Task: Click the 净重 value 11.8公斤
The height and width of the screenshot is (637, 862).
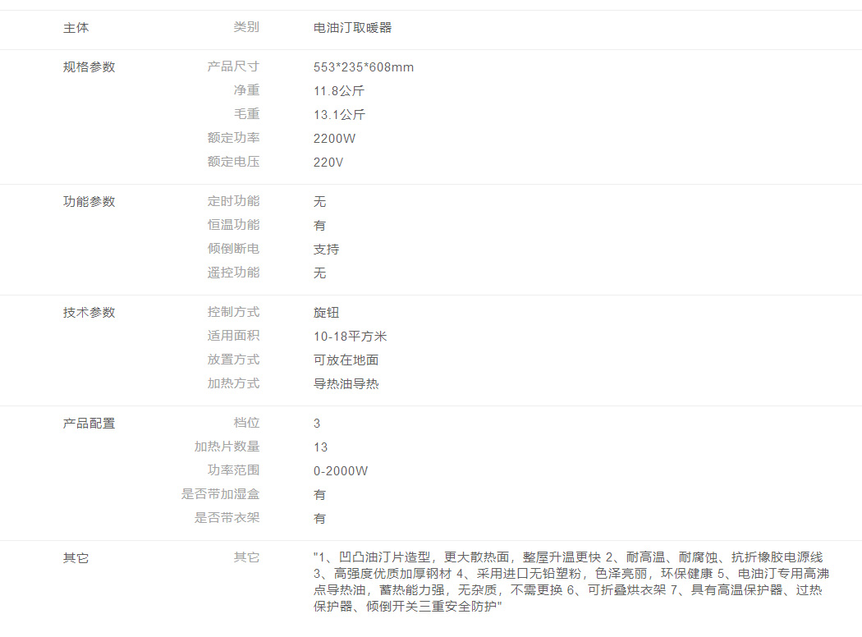Action: tap(339, 91)
